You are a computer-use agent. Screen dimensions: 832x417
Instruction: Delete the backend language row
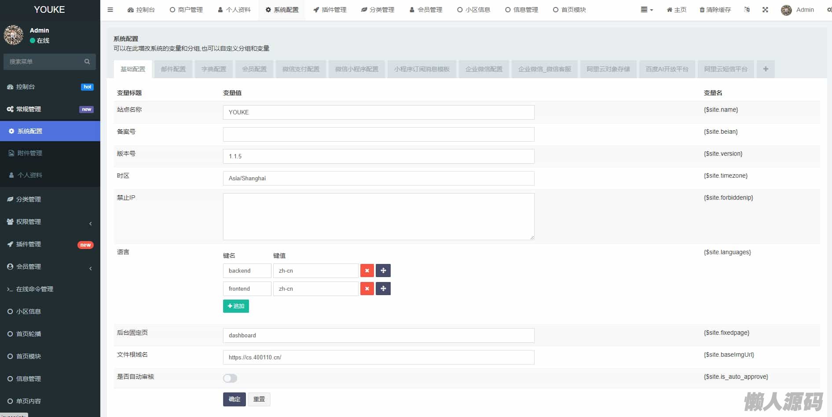(367, 271)
